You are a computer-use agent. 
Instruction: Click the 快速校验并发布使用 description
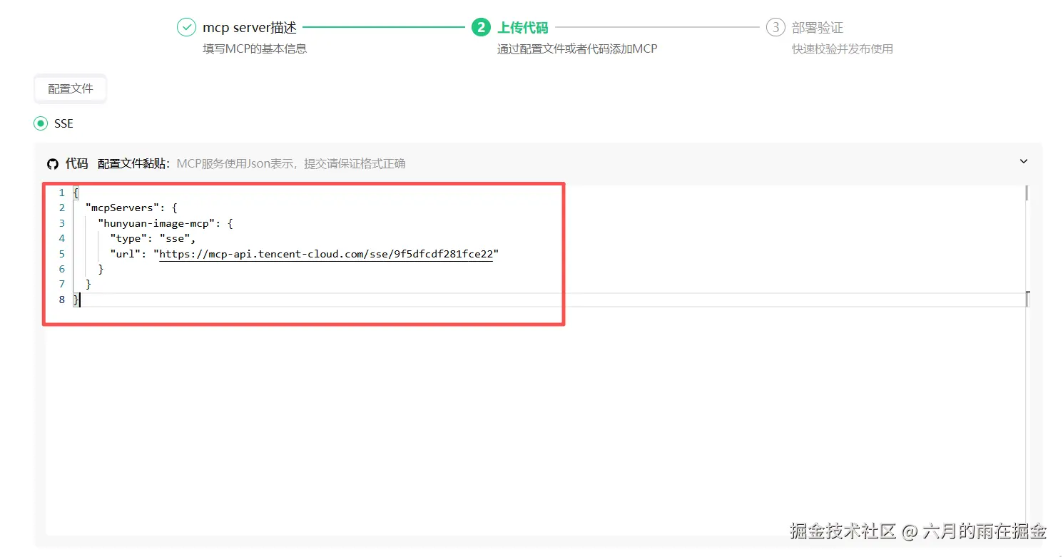843,48
